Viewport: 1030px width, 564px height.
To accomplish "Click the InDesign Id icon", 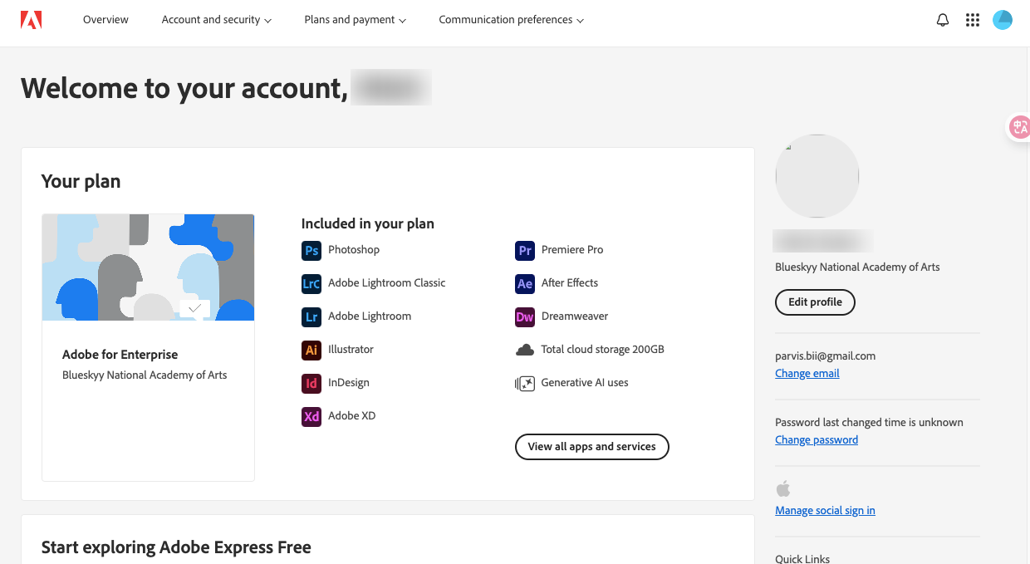I will 311,383.
